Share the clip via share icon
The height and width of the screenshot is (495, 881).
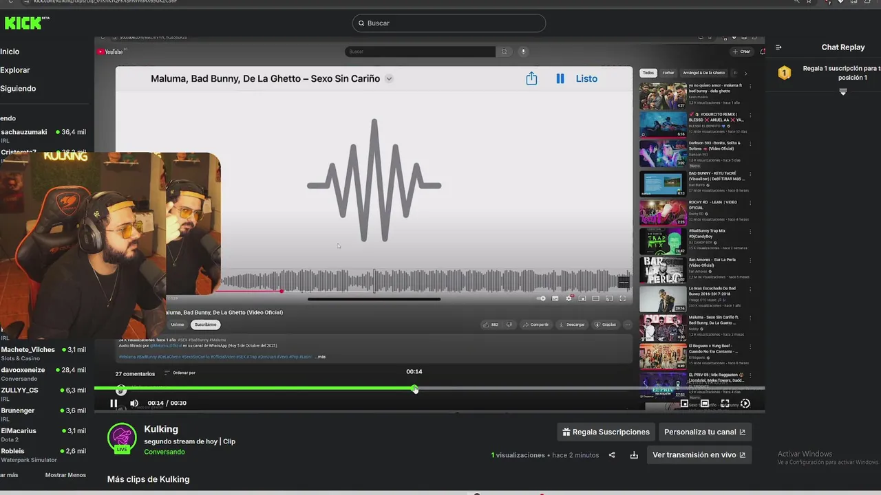tap(612, 455)
